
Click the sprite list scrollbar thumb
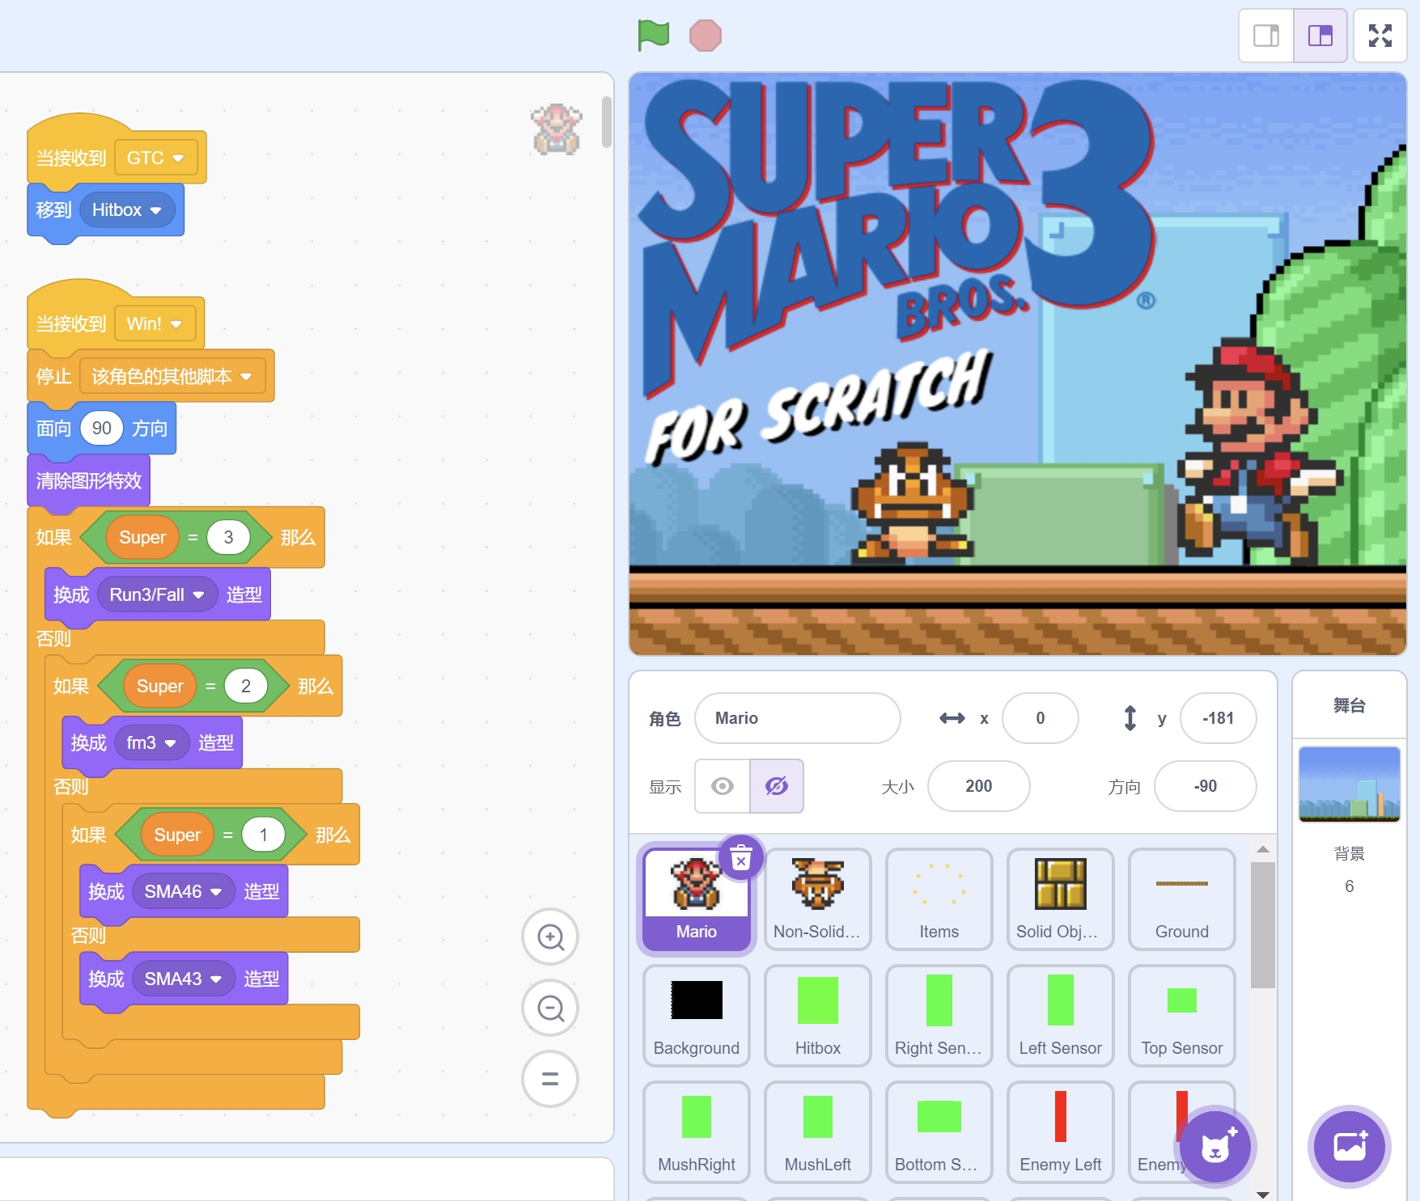[x=1263, y=925]
